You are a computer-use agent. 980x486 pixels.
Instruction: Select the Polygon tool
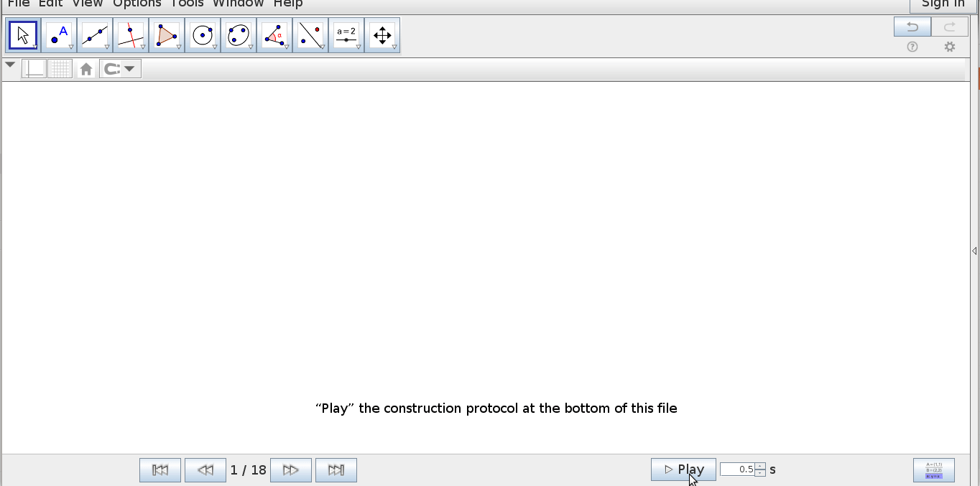pos(167,35)
